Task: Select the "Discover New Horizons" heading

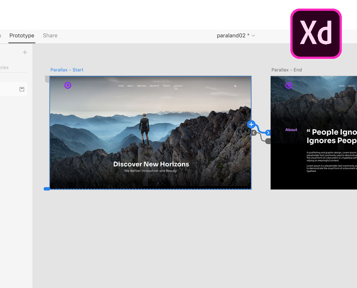Action: (x=151, y=164)
